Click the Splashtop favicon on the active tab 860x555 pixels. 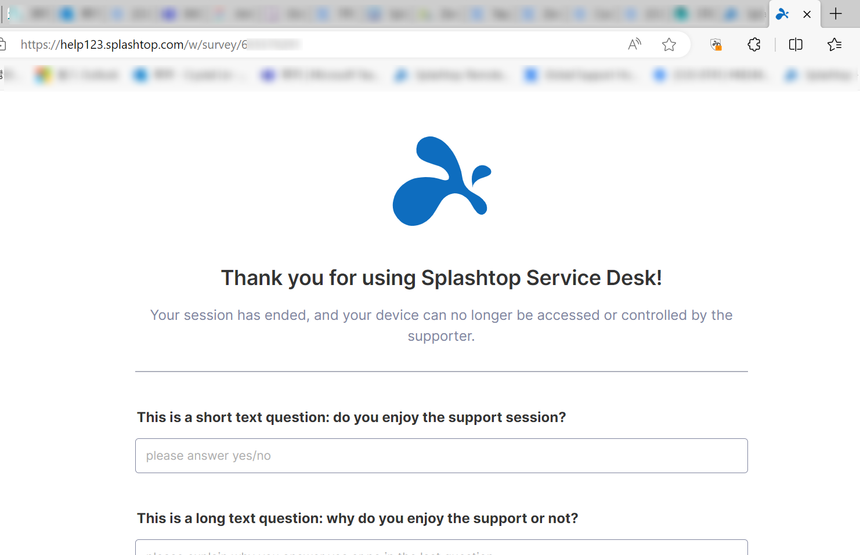click(782, 13)
